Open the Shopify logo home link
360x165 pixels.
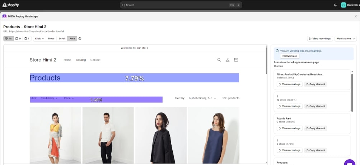pyautogui.click(x=11, y=5)
